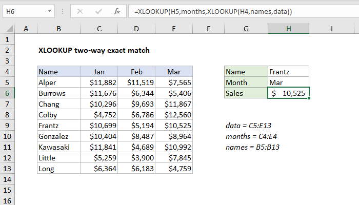Select the Mar month cell in H5

point(289,83)
